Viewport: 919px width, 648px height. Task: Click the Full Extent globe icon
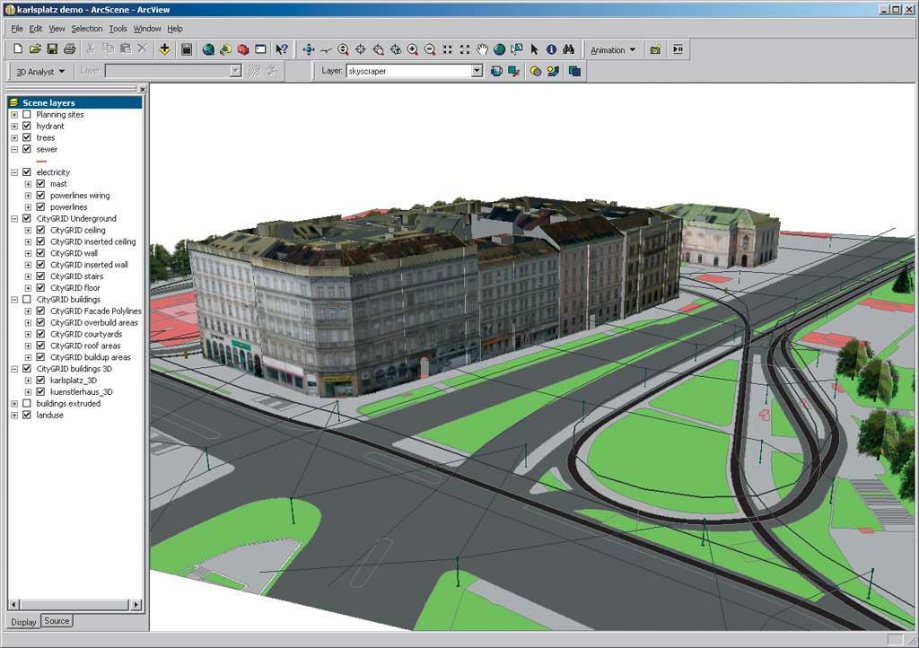[x=499, y=49]
